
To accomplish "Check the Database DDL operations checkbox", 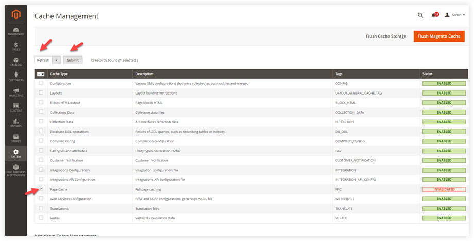I will (x=41, y=131).
